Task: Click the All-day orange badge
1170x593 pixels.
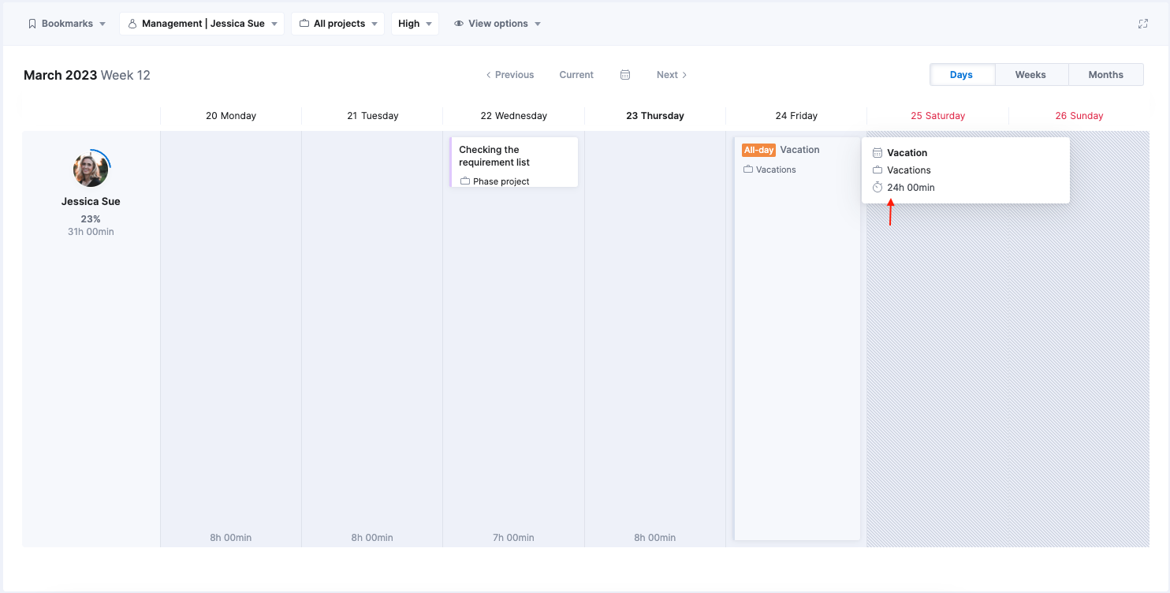Action: point(758,150)
